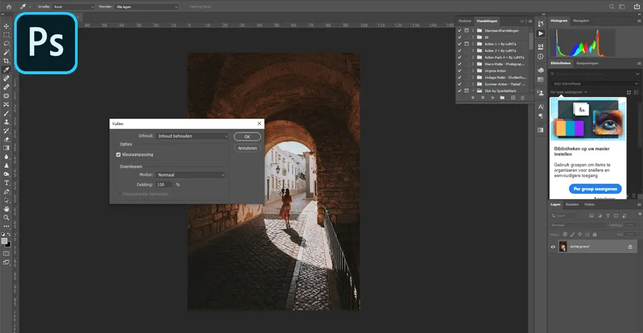Select the Eraser tool
Screen dimensions: 643x333
(6, 139)
